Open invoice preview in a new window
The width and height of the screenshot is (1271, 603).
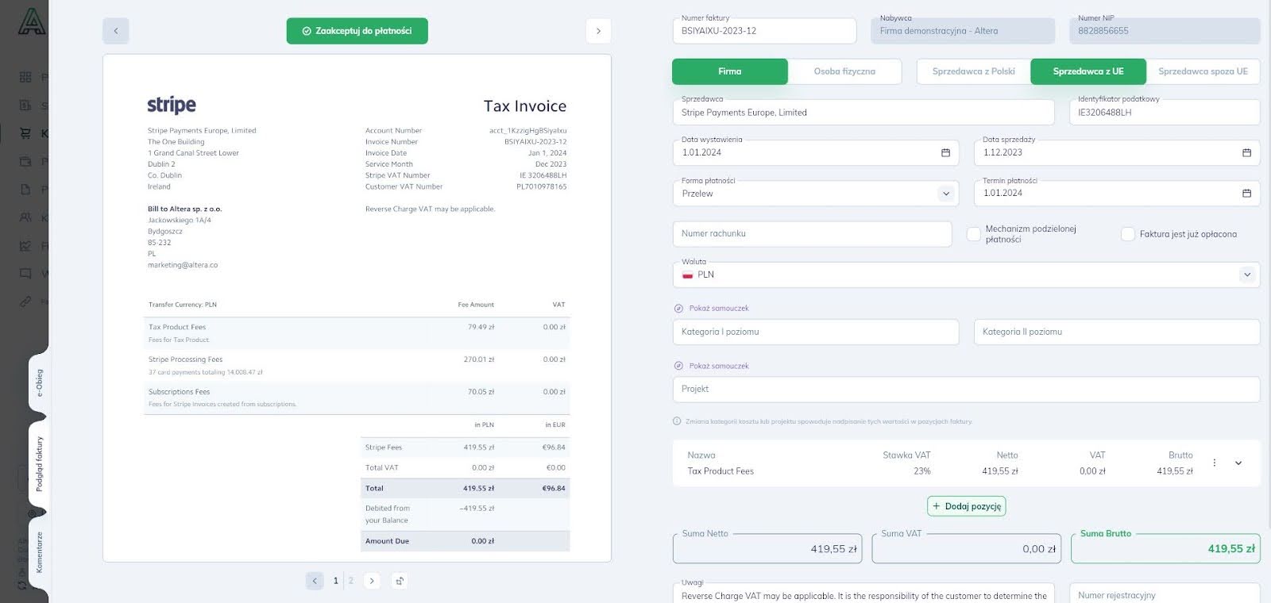pyautogui.click(x=400, y=581)
